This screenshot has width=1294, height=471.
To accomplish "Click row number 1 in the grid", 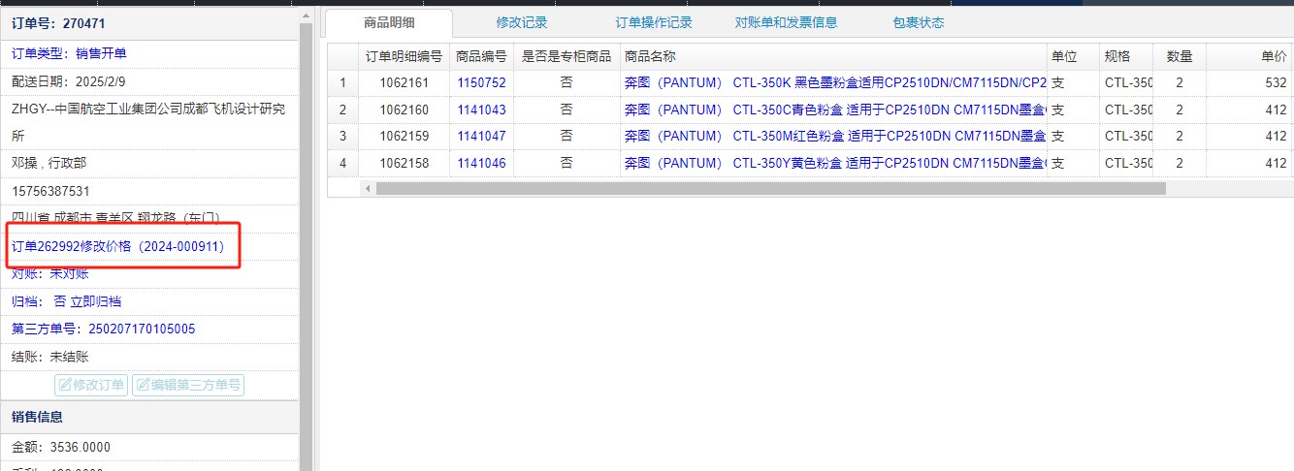I will (x=342, y=83).
